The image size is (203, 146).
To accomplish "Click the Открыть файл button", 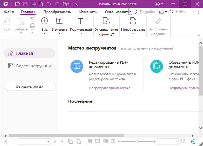I will [29, 87].
